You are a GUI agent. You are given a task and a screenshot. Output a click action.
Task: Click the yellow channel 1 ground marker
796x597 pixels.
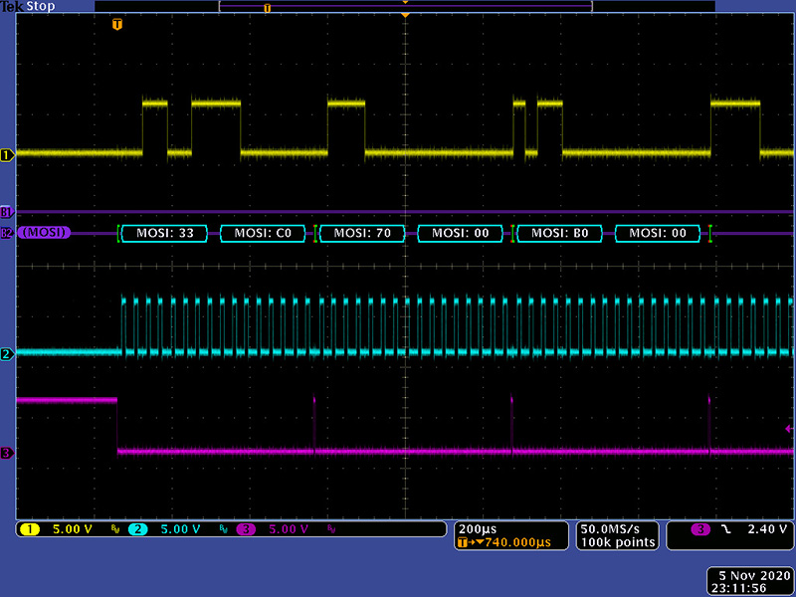(7, 154)
